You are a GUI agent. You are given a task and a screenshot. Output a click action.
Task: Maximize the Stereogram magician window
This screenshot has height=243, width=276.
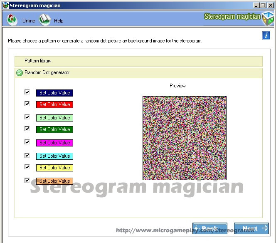point(263,5)
